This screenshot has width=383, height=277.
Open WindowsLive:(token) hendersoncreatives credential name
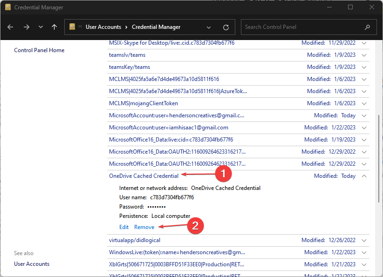[177, 252]
